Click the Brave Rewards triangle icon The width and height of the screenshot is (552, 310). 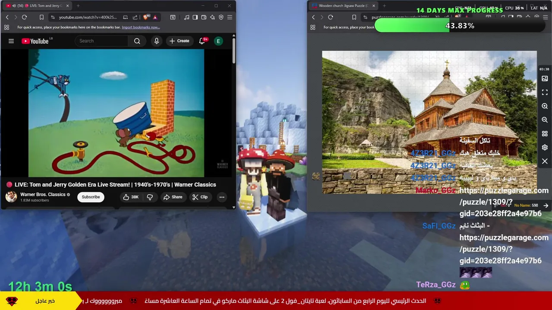pos(155,17)
